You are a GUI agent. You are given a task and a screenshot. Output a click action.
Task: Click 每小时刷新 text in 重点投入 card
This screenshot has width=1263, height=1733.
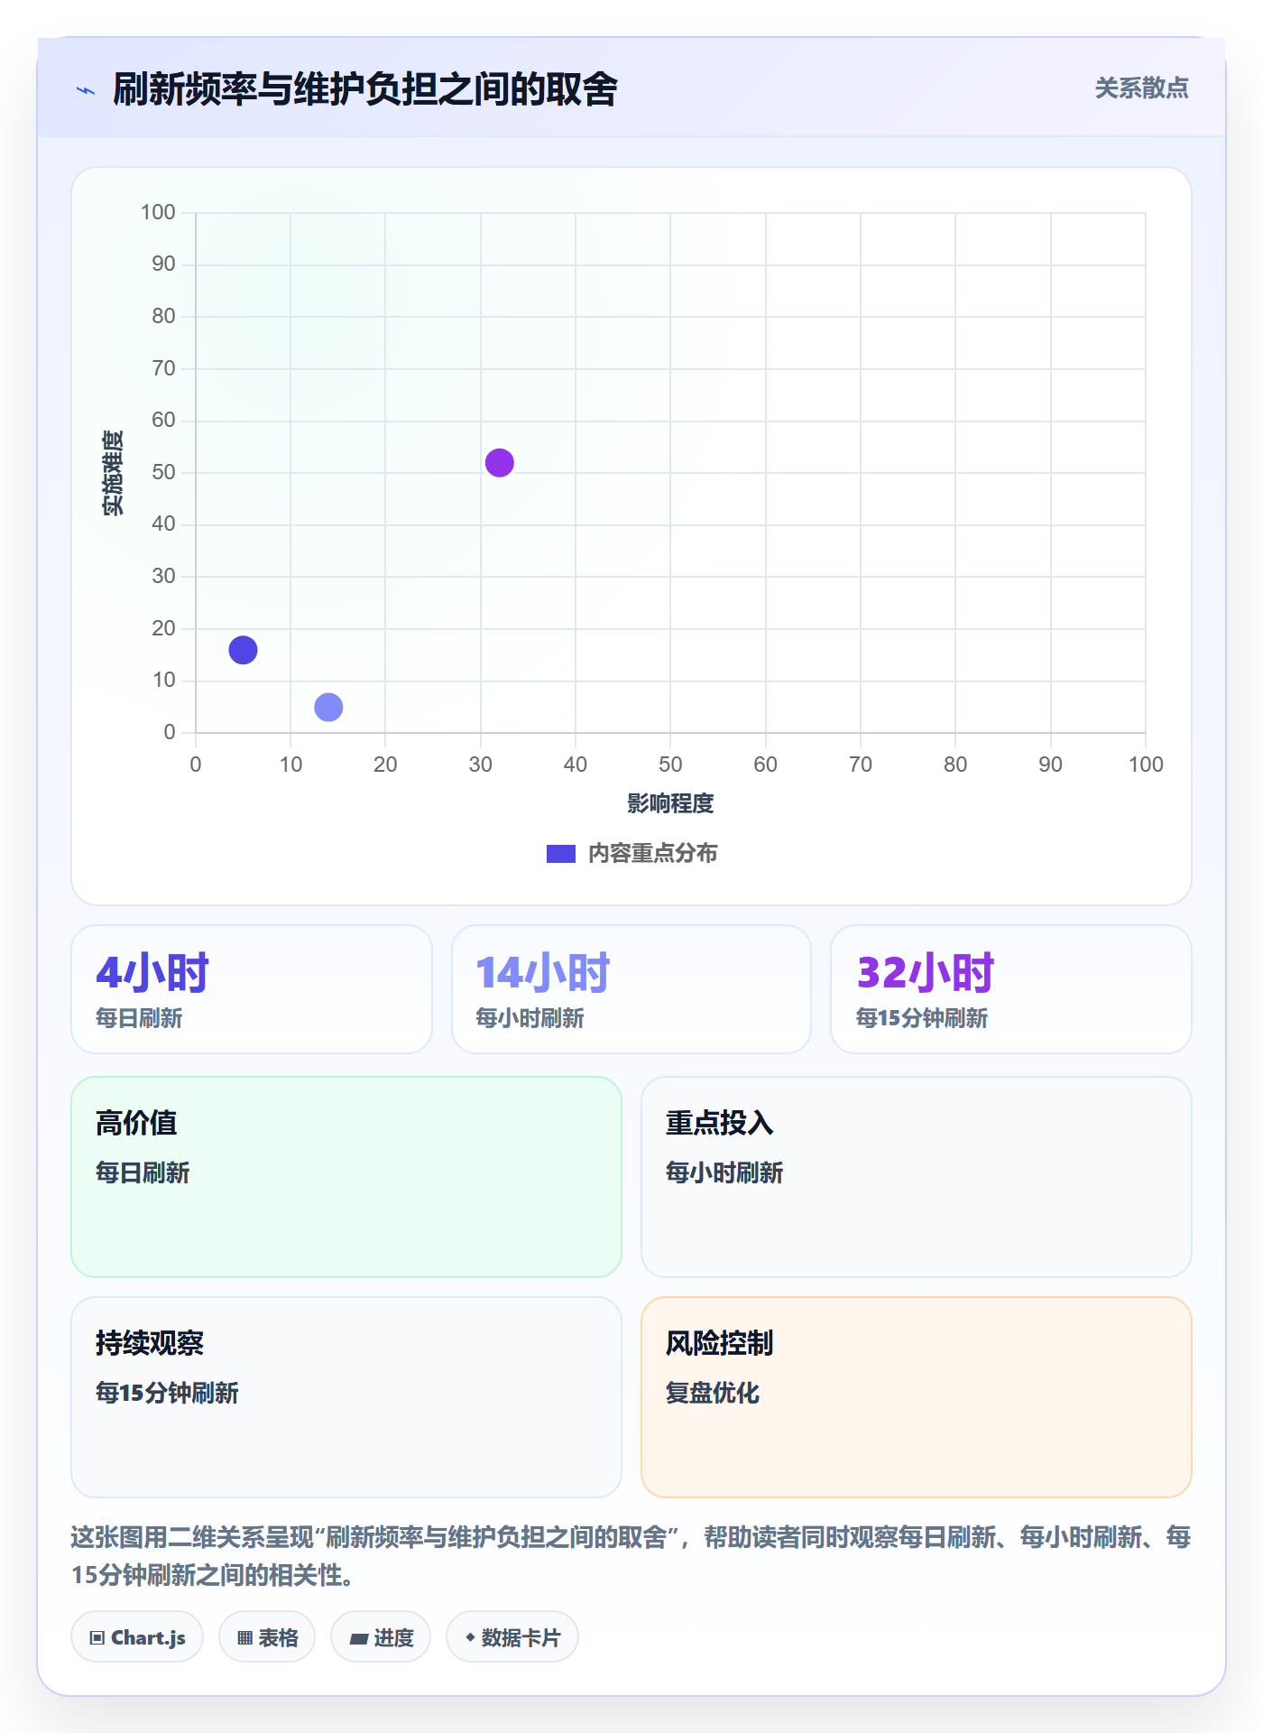tap(724, 1172)
